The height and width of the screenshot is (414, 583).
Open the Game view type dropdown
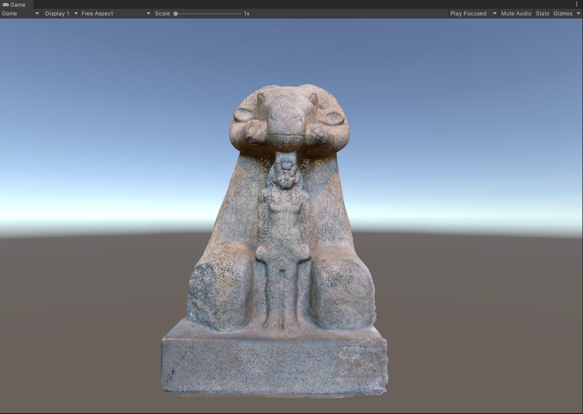click(x=20, y=14)
